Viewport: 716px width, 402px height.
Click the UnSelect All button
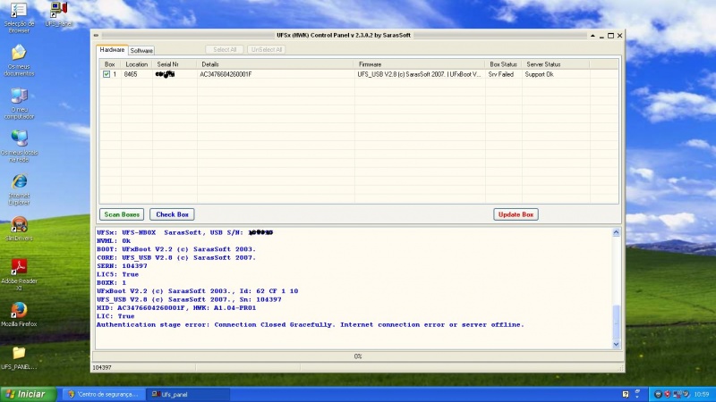(267, 49)
